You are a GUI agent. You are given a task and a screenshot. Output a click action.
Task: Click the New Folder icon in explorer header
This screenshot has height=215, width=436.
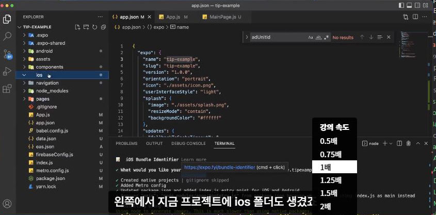pos(86,27)
